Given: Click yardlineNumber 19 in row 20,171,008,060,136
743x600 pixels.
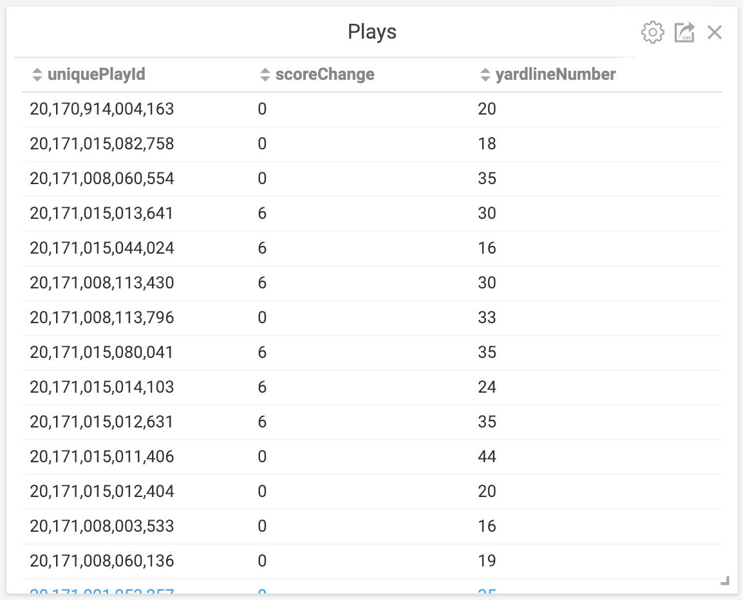Looking at the screenshot, I should click(487, 561).
